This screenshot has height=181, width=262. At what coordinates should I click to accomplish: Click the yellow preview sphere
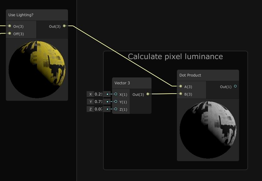[37, 70]
